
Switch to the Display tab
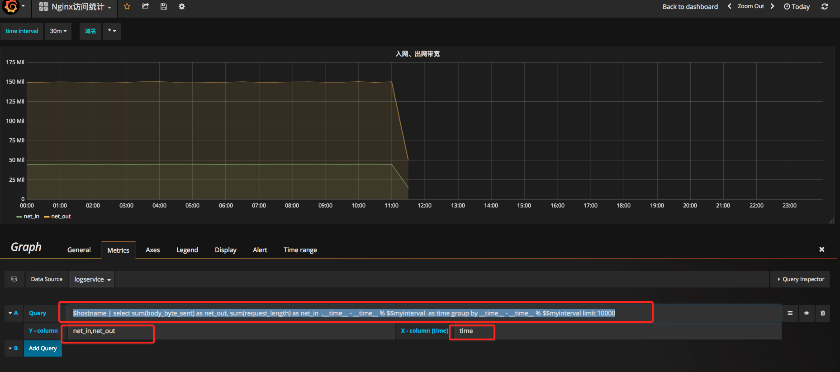coord(226,250)
